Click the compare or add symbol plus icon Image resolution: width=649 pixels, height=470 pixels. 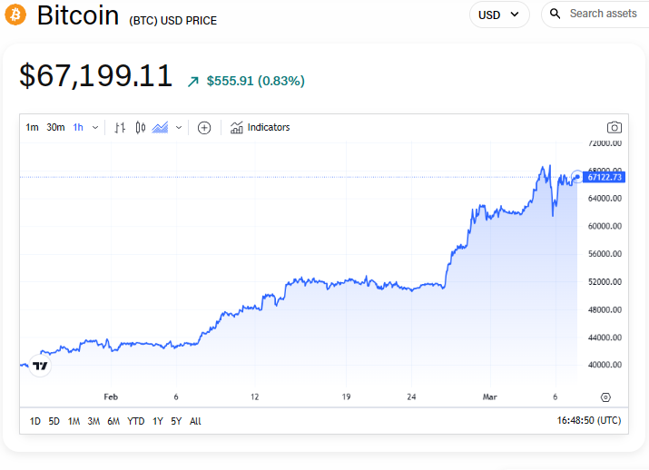click(x=204, y=128)
